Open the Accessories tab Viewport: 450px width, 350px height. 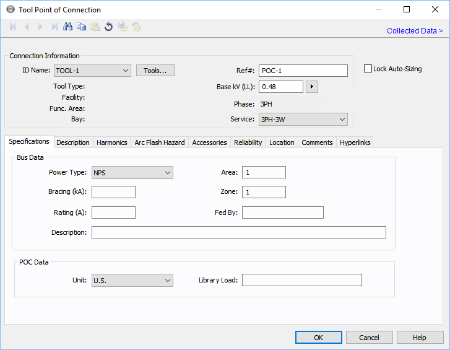(209, 142)
